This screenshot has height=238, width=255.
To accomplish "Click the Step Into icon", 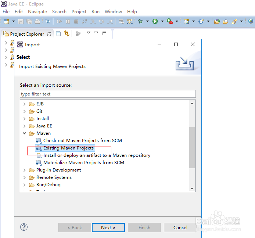I will (x=93, y=21).
